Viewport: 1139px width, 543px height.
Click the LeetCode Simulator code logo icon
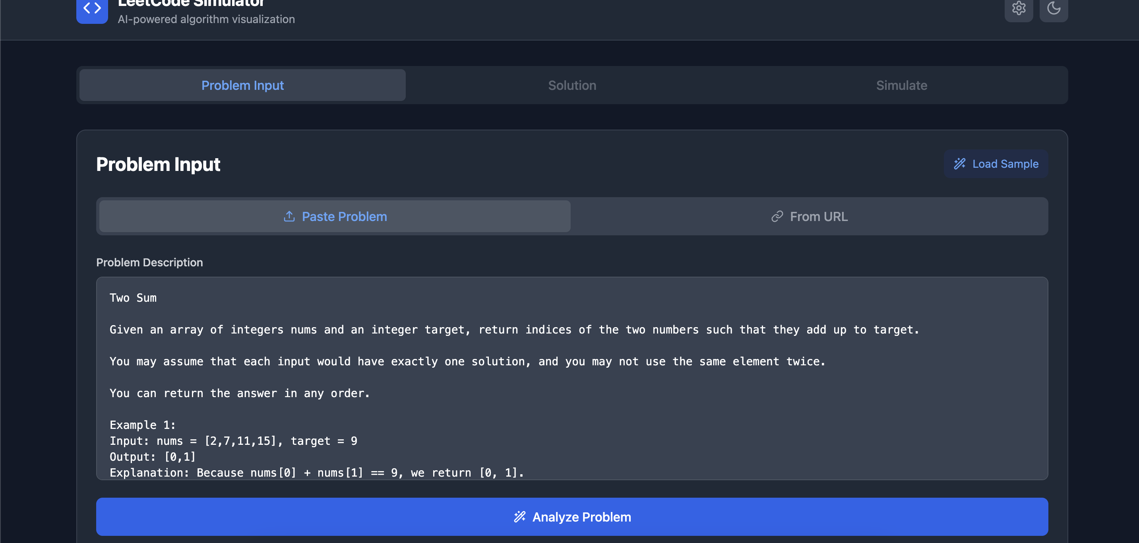(x=92, y=9)
